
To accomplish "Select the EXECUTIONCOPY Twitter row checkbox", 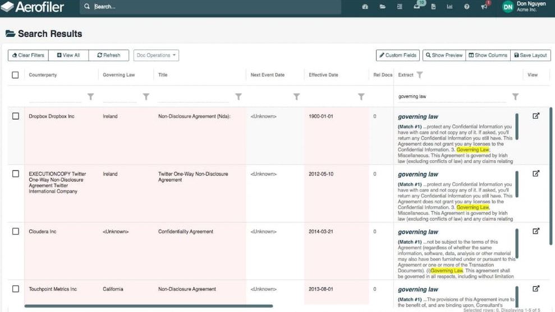I will point(16,174).
